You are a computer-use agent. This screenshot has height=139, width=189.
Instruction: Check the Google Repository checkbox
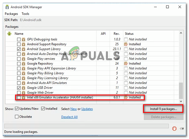coord(19,64)
